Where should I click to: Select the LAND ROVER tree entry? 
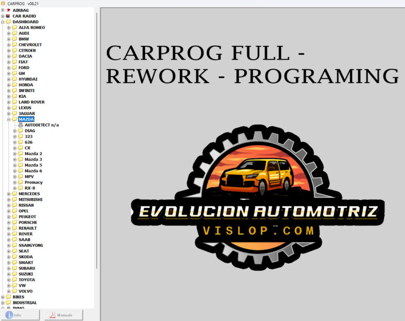(31, 102)
